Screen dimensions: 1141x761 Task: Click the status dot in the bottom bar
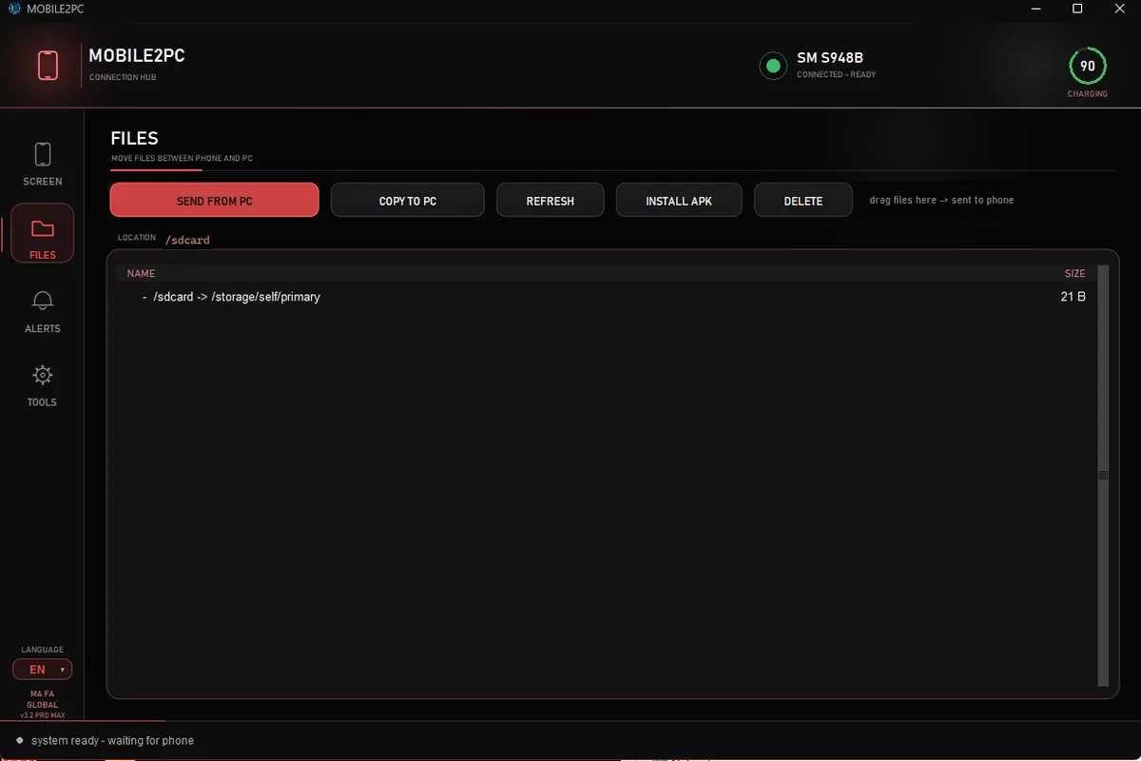click(x=19, y=740)
